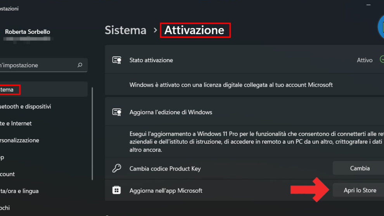Click the Microsoft Store icon in the list

tap(116, 190)
